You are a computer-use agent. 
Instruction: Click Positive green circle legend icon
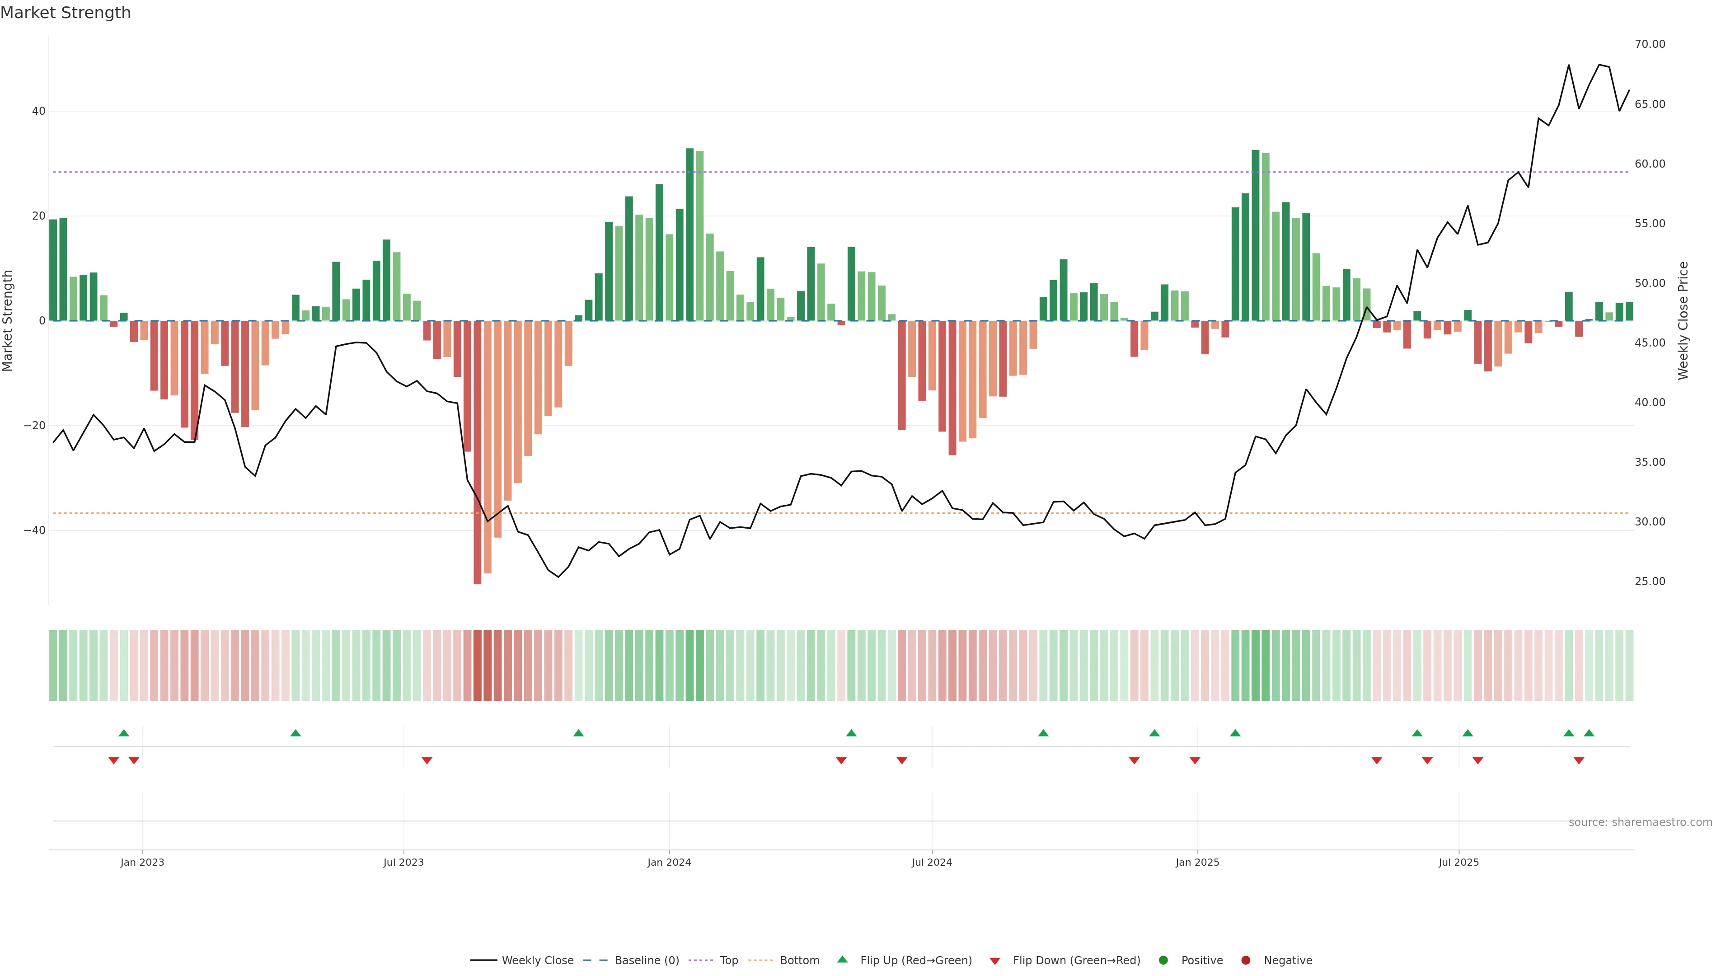click(1163, 961)
